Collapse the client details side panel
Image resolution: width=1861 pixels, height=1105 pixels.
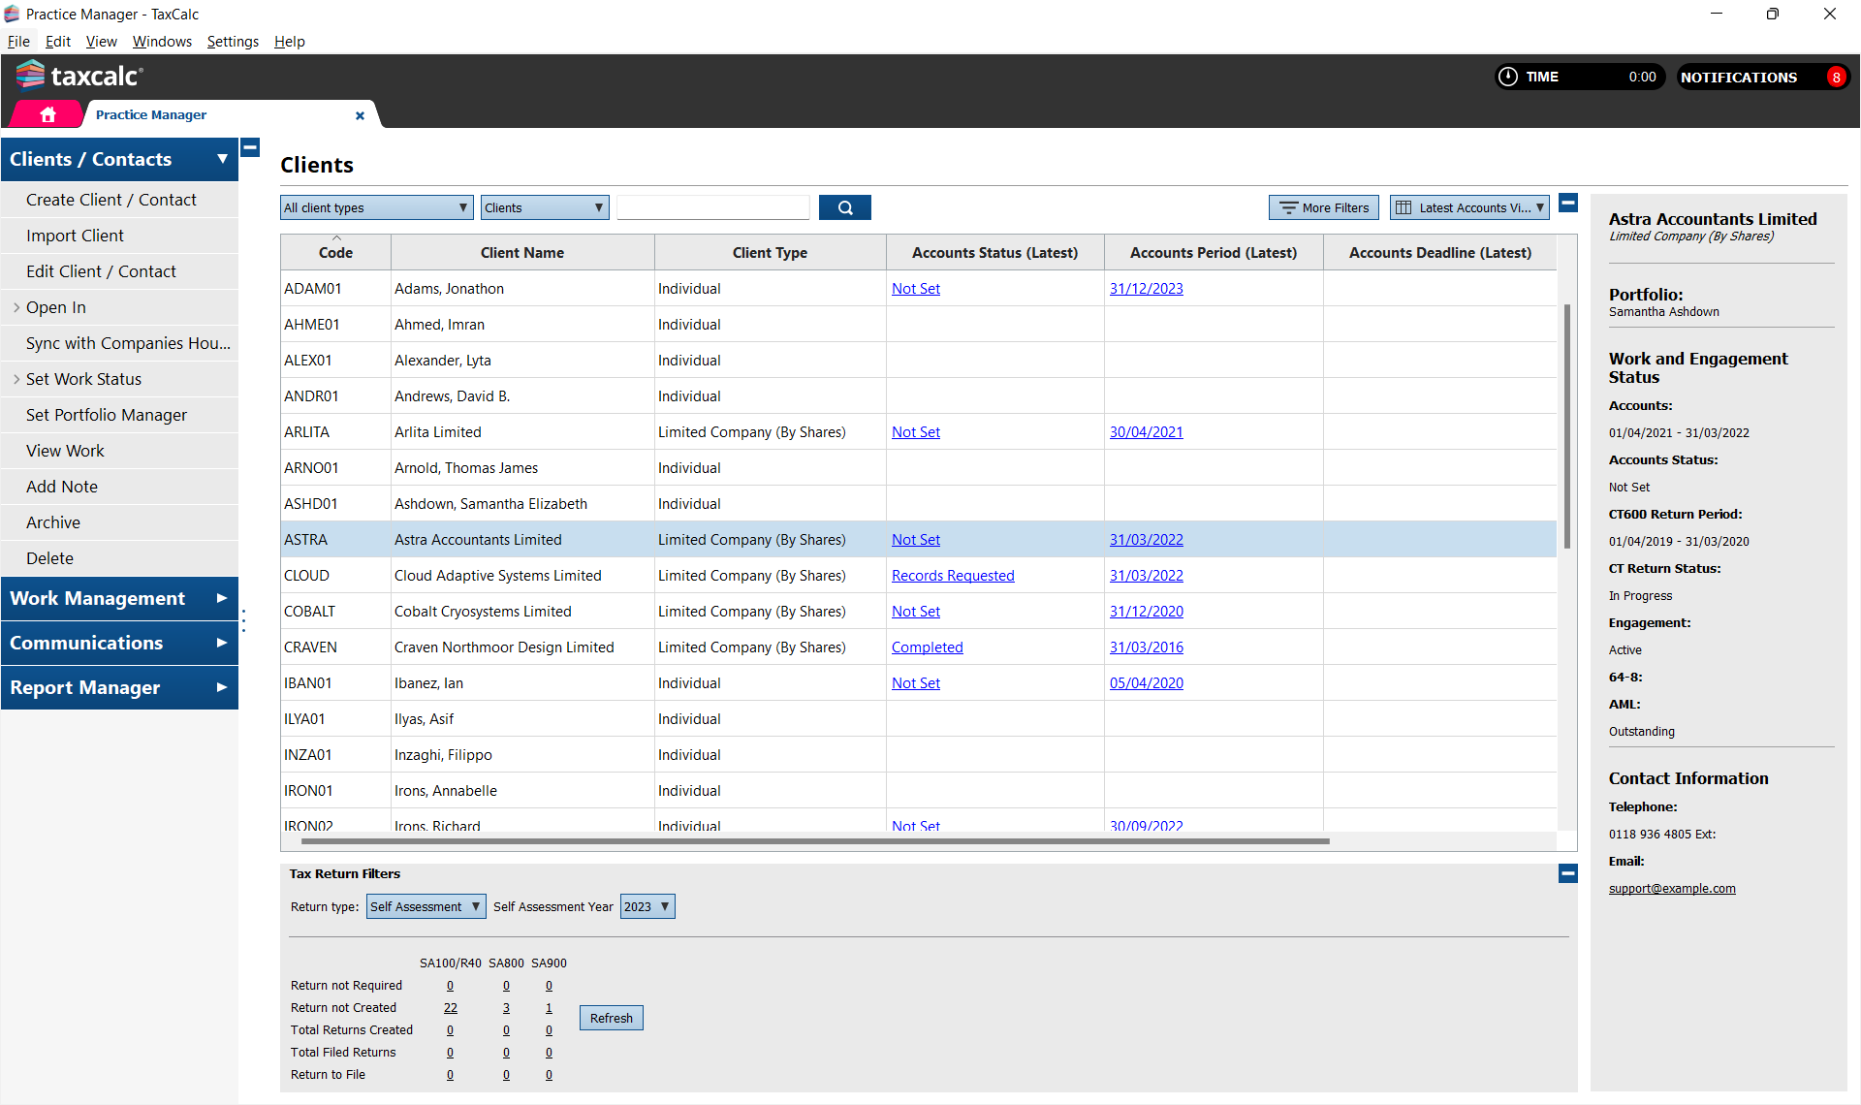[1568, 203]
